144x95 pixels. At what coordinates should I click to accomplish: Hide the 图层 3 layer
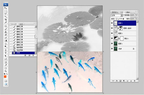(112, 23)
